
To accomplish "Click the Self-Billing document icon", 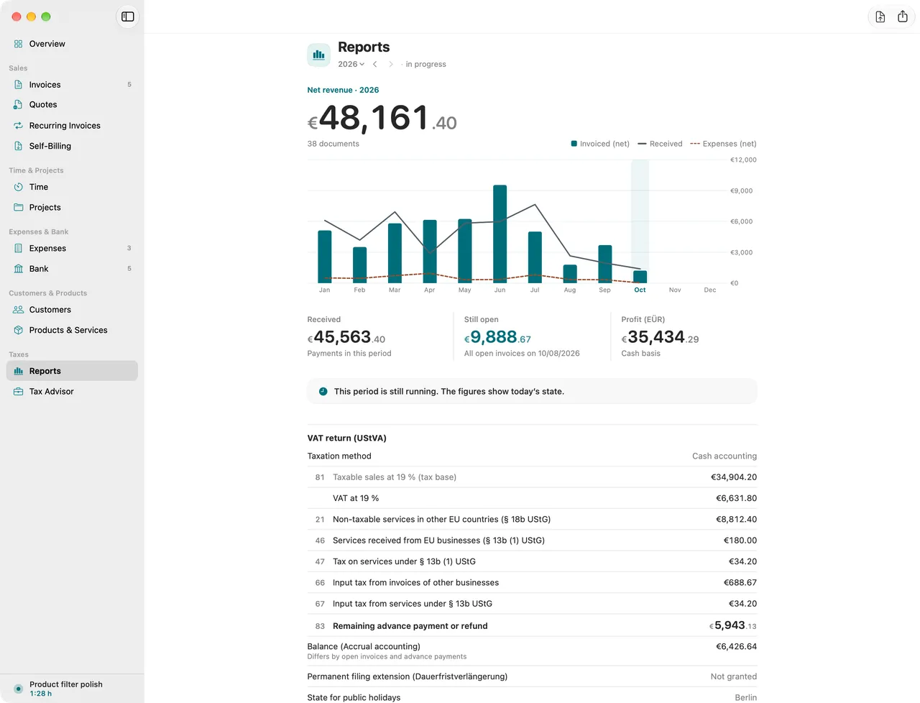I will 19,146.
